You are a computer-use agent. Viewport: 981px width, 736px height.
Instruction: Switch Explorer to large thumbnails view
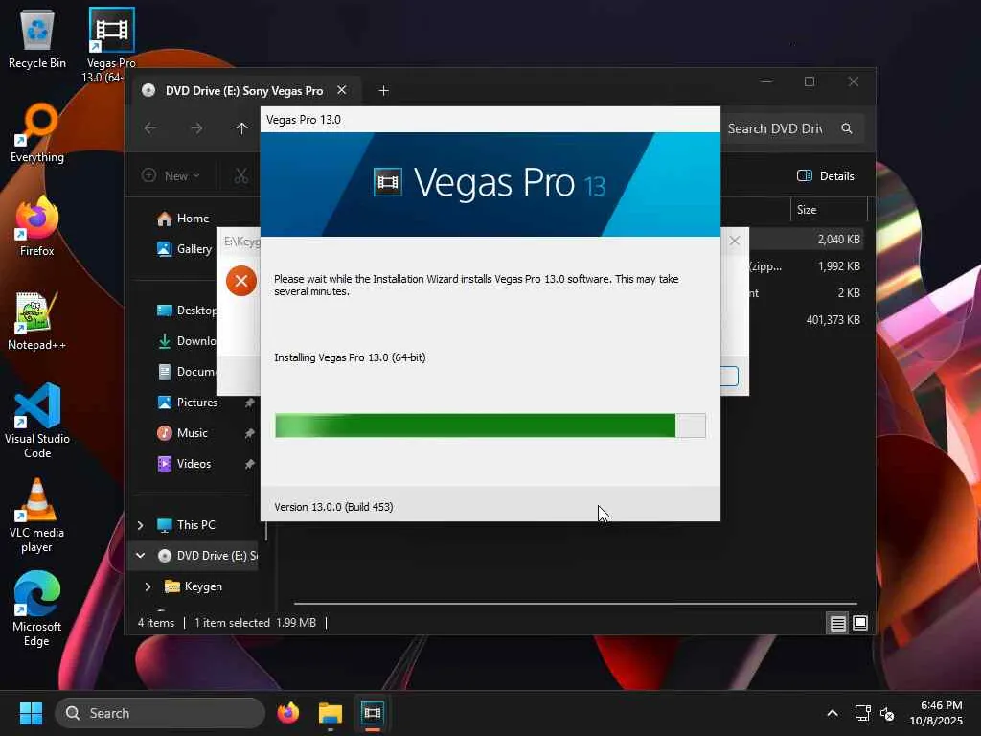[860, 623]
